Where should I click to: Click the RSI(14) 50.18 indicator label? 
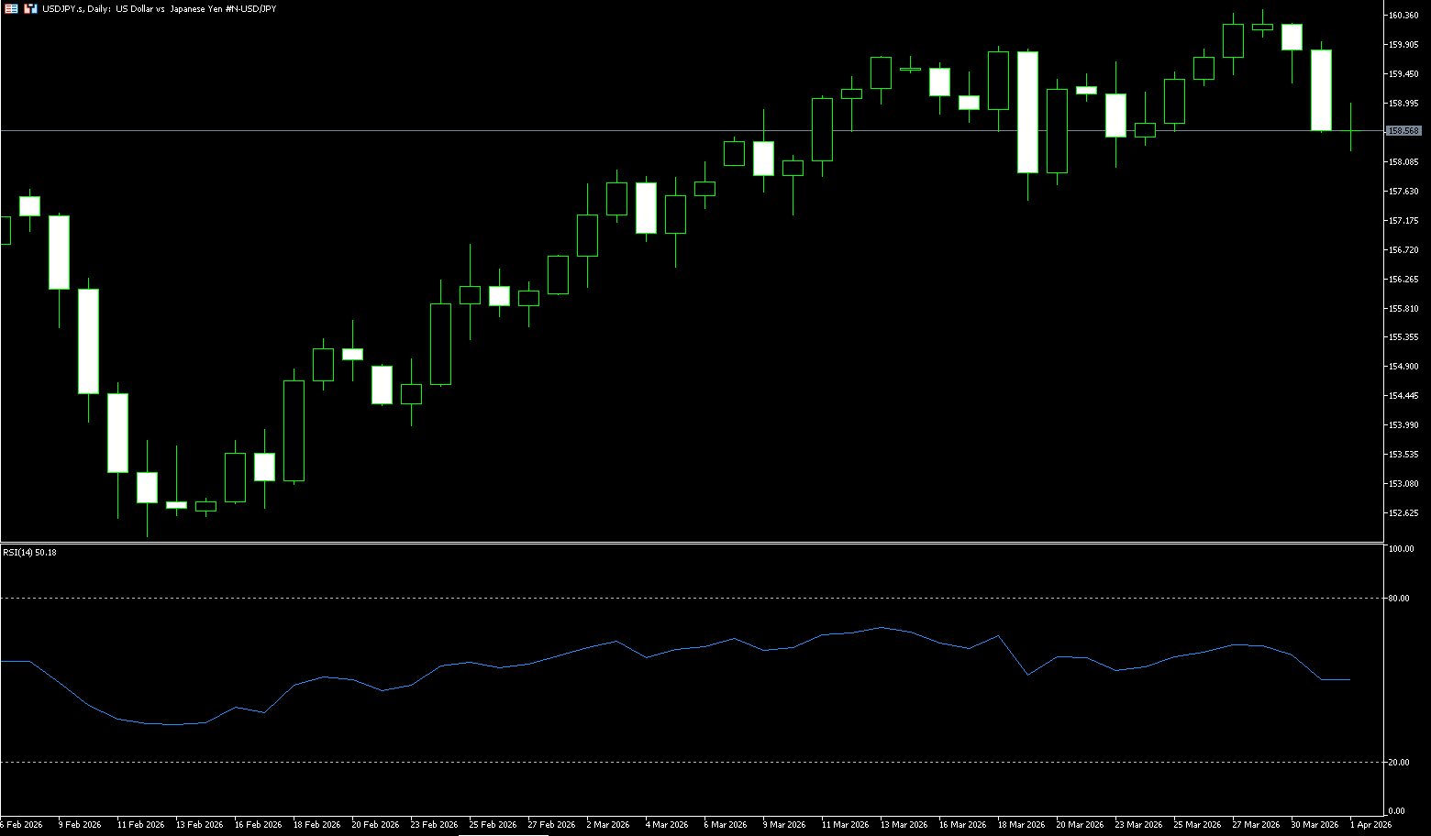coord(29,552)
